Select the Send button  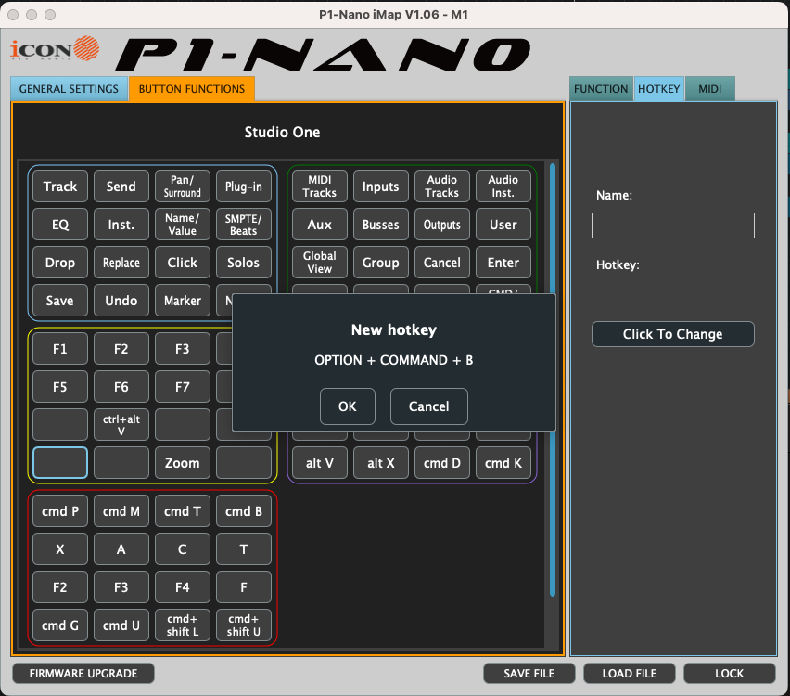click(x=121, y=187)
